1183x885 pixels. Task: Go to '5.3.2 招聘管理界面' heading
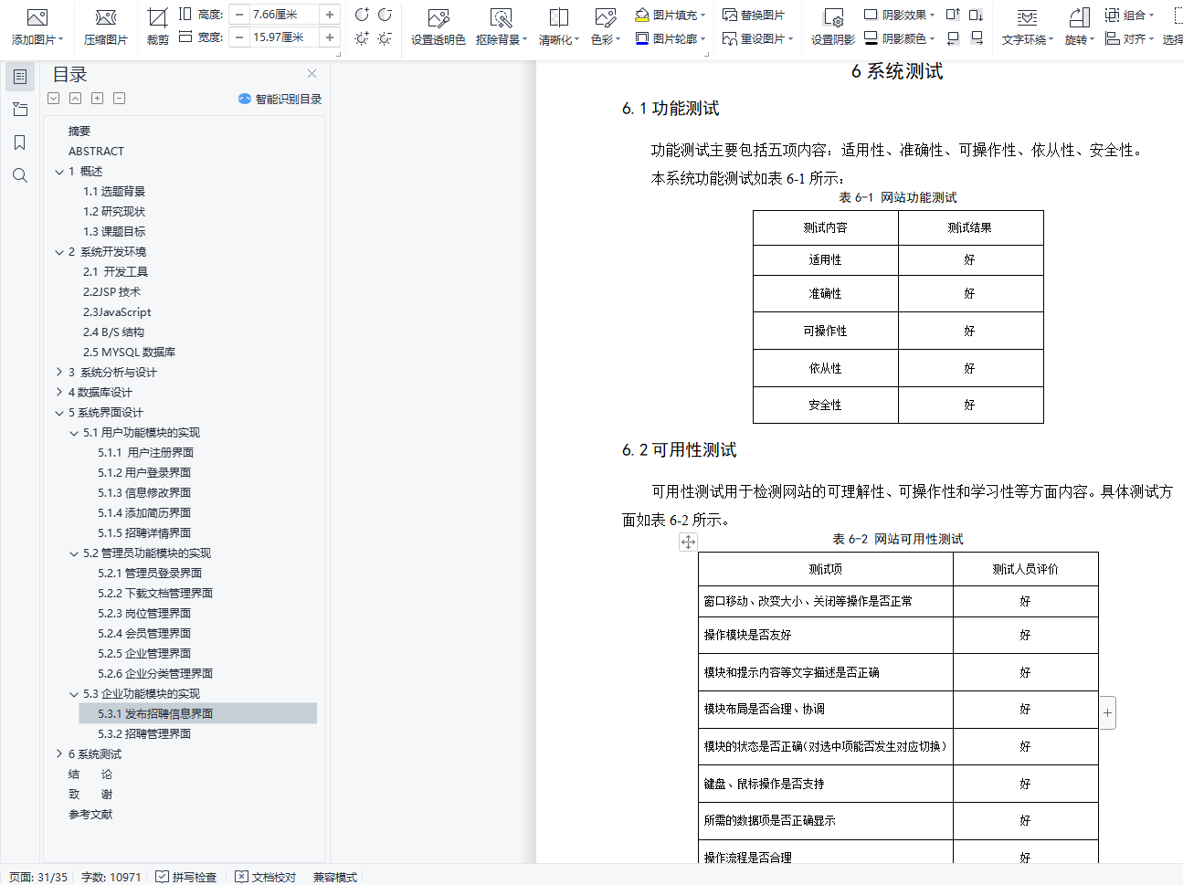point(144,734)
